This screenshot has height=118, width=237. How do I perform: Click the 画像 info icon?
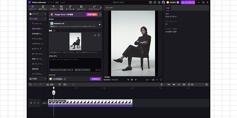(x=54, y=31)
